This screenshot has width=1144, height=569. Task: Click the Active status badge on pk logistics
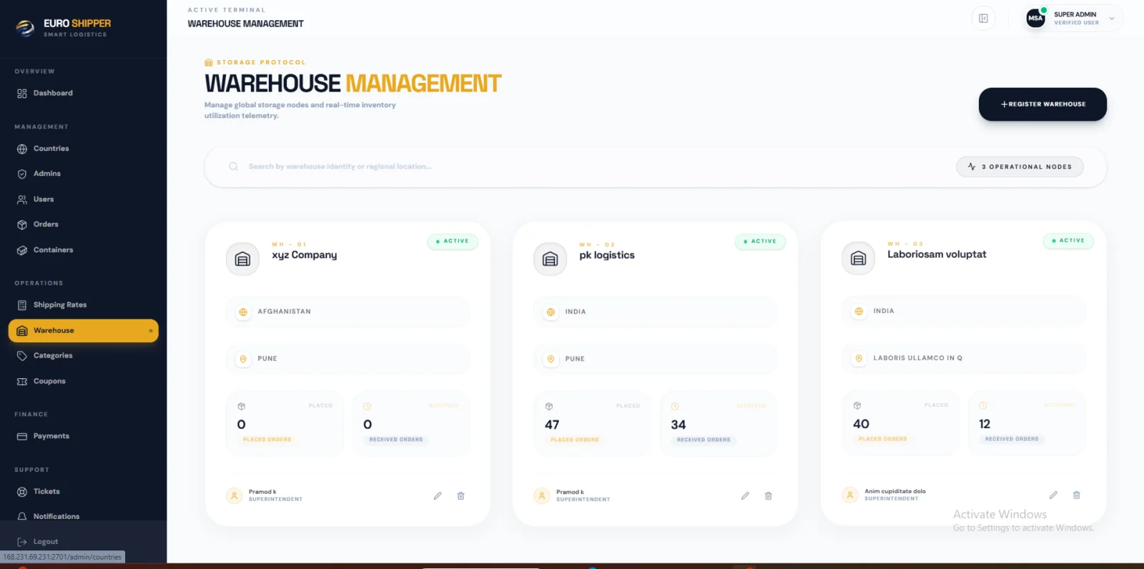760,242
